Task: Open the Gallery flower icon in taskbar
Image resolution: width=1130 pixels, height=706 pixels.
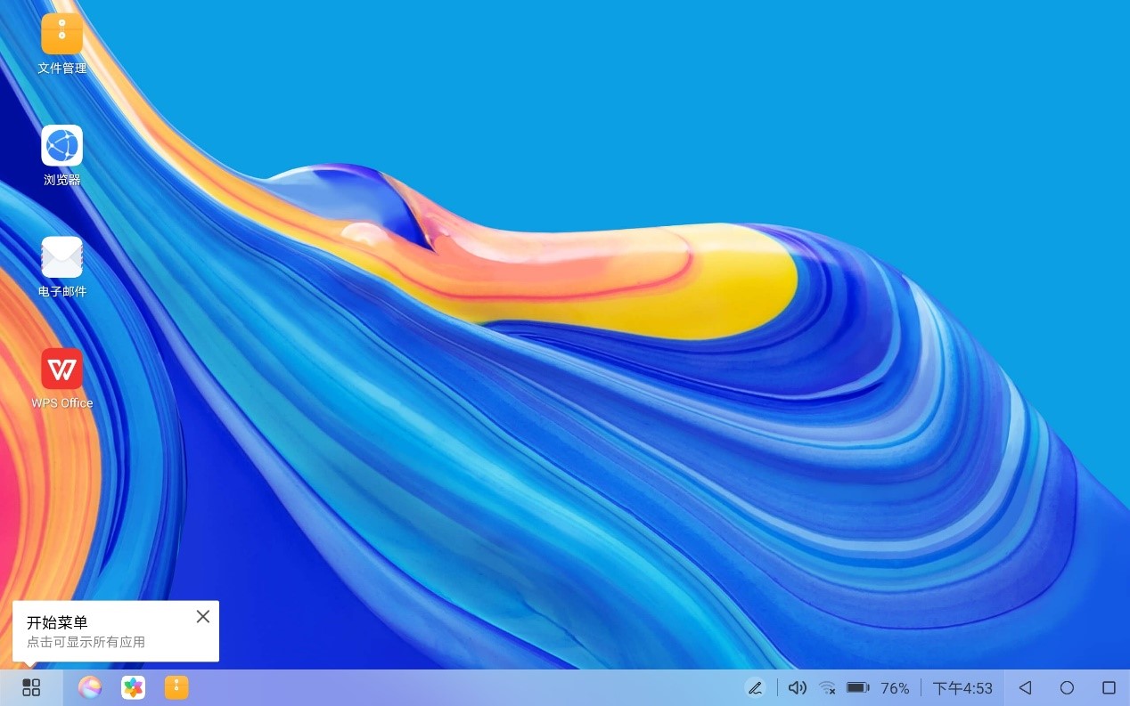Action: coord(133,687)
